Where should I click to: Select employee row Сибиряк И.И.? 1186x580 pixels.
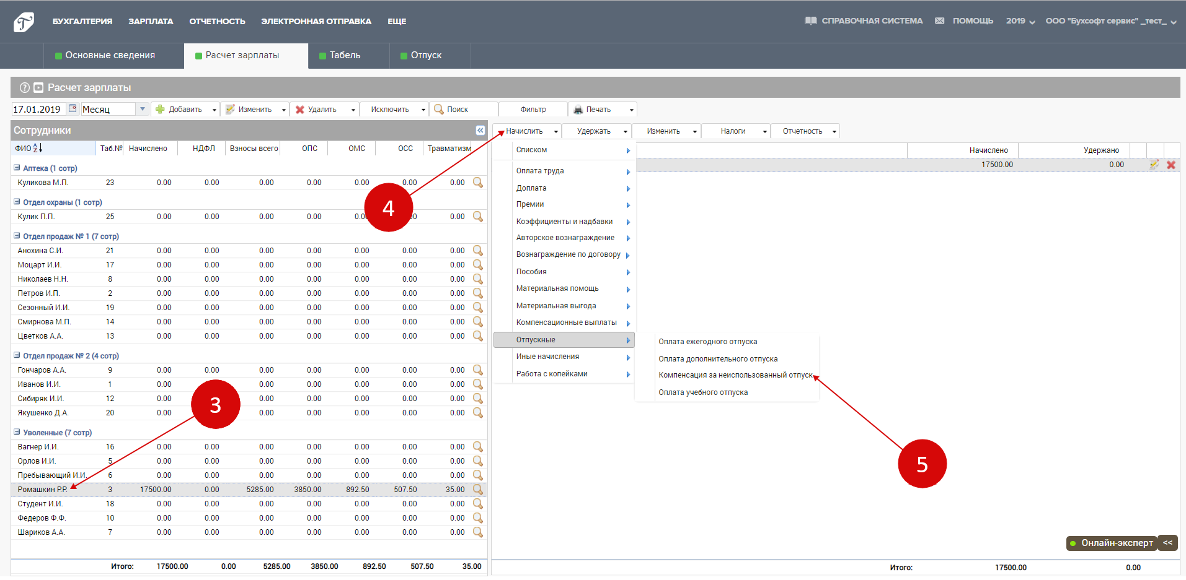249,398
